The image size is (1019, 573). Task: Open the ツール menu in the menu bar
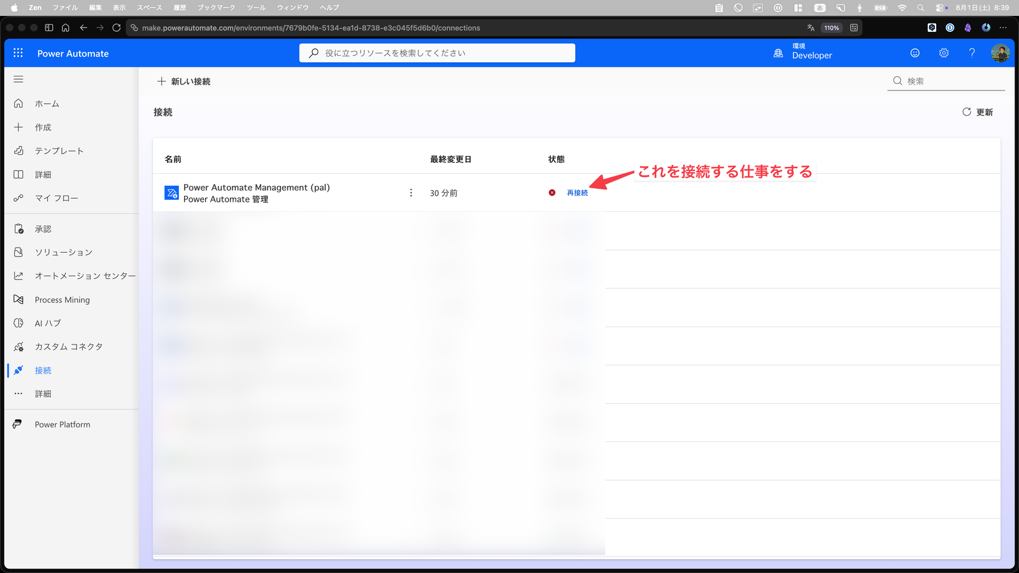pos(257,8)
